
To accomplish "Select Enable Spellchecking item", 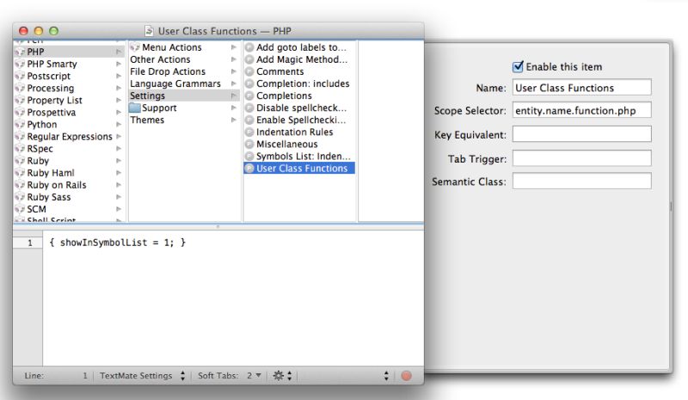I will [301, 120].
